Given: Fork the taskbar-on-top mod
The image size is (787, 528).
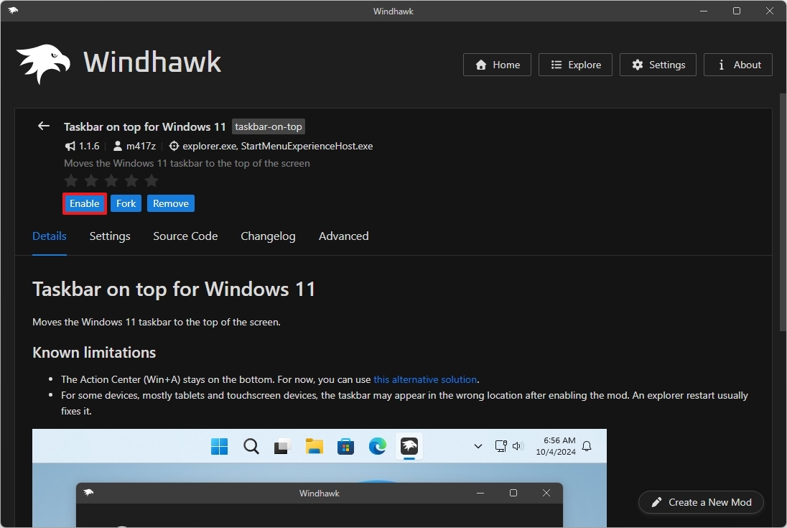Looking at the screenshot, I should pos(126,203).
